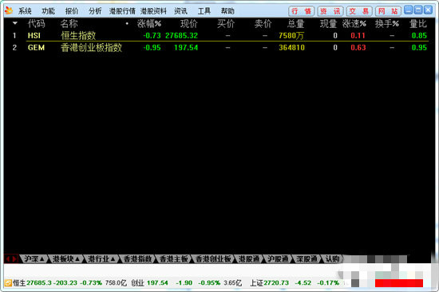Sort by 涨幅% column header
Viewport: 439px width, 292px height.
pyautogui.click(x=149, y=24)
